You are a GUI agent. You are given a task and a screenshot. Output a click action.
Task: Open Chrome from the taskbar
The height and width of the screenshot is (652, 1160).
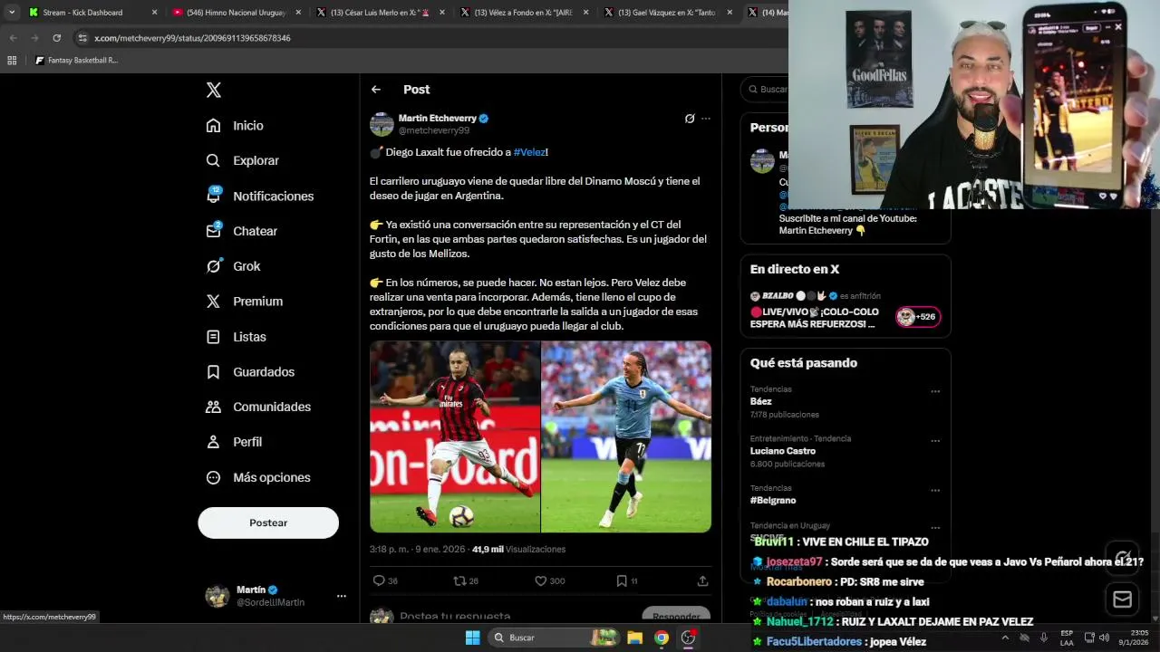click(662, 638)
